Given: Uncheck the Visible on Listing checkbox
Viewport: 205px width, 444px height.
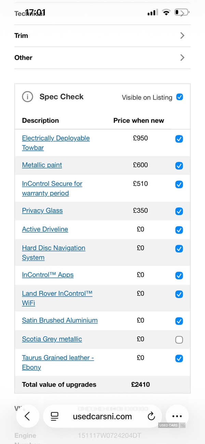Looking at the screenshot, I should [179, 97].
